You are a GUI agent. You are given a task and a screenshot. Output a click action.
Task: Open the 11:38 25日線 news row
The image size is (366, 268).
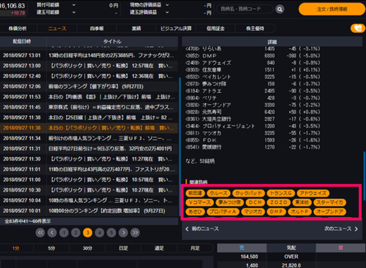tap(89, 117)
